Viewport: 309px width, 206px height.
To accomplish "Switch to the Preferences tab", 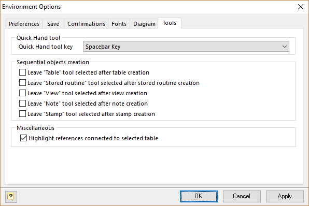I will pyautogui.click(x=24, y=24).
